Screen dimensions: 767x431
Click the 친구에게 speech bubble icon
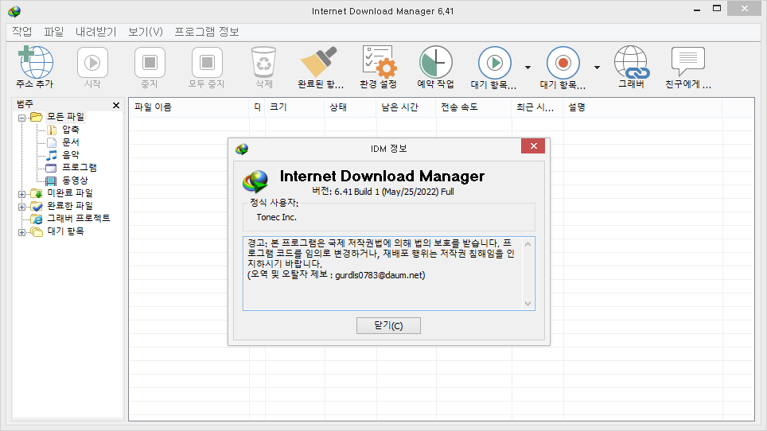pos(687,61)
